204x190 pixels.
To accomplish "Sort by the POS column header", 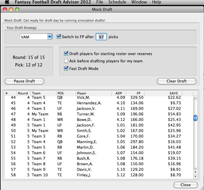I will pyautogui.click(x=66, y=93).
